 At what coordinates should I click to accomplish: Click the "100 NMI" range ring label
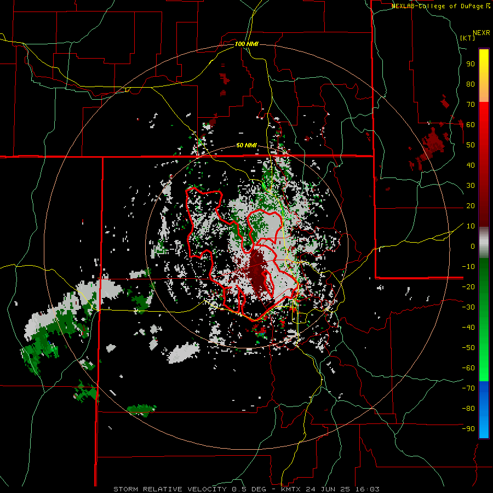click(246, 44)
